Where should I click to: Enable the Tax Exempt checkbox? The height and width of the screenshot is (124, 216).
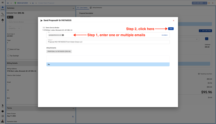[8, 56]
